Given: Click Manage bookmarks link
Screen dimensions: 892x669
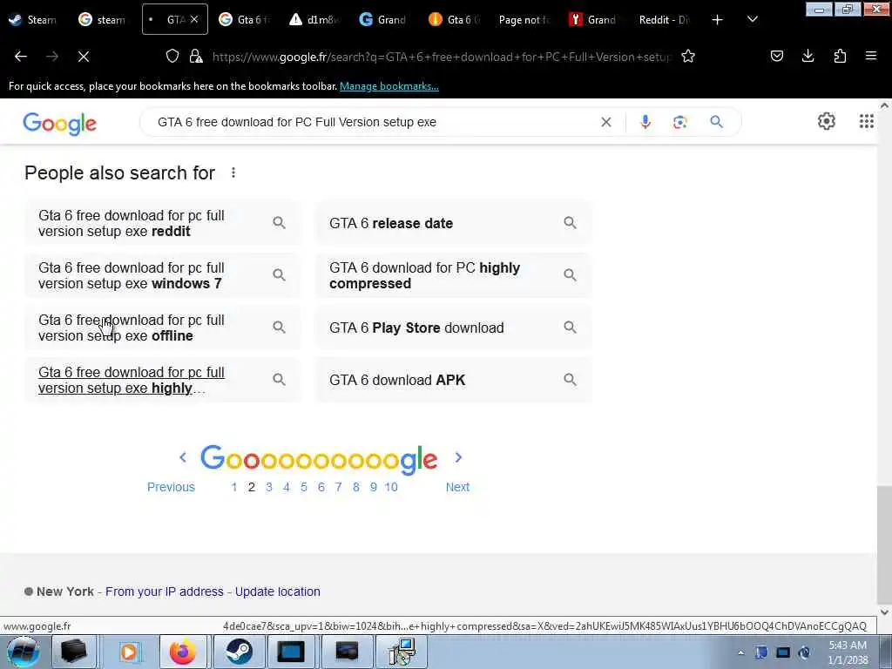Looking at the screenshot, I should 389,86.
